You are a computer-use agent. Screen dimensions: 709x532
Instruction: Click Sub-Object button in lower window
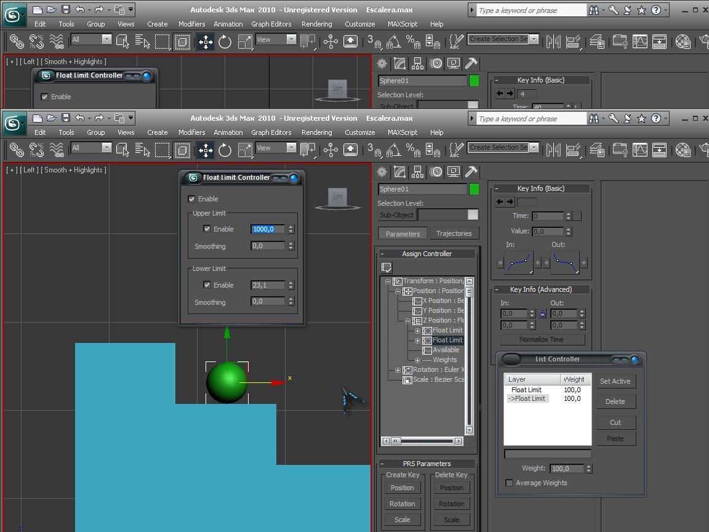396,215
